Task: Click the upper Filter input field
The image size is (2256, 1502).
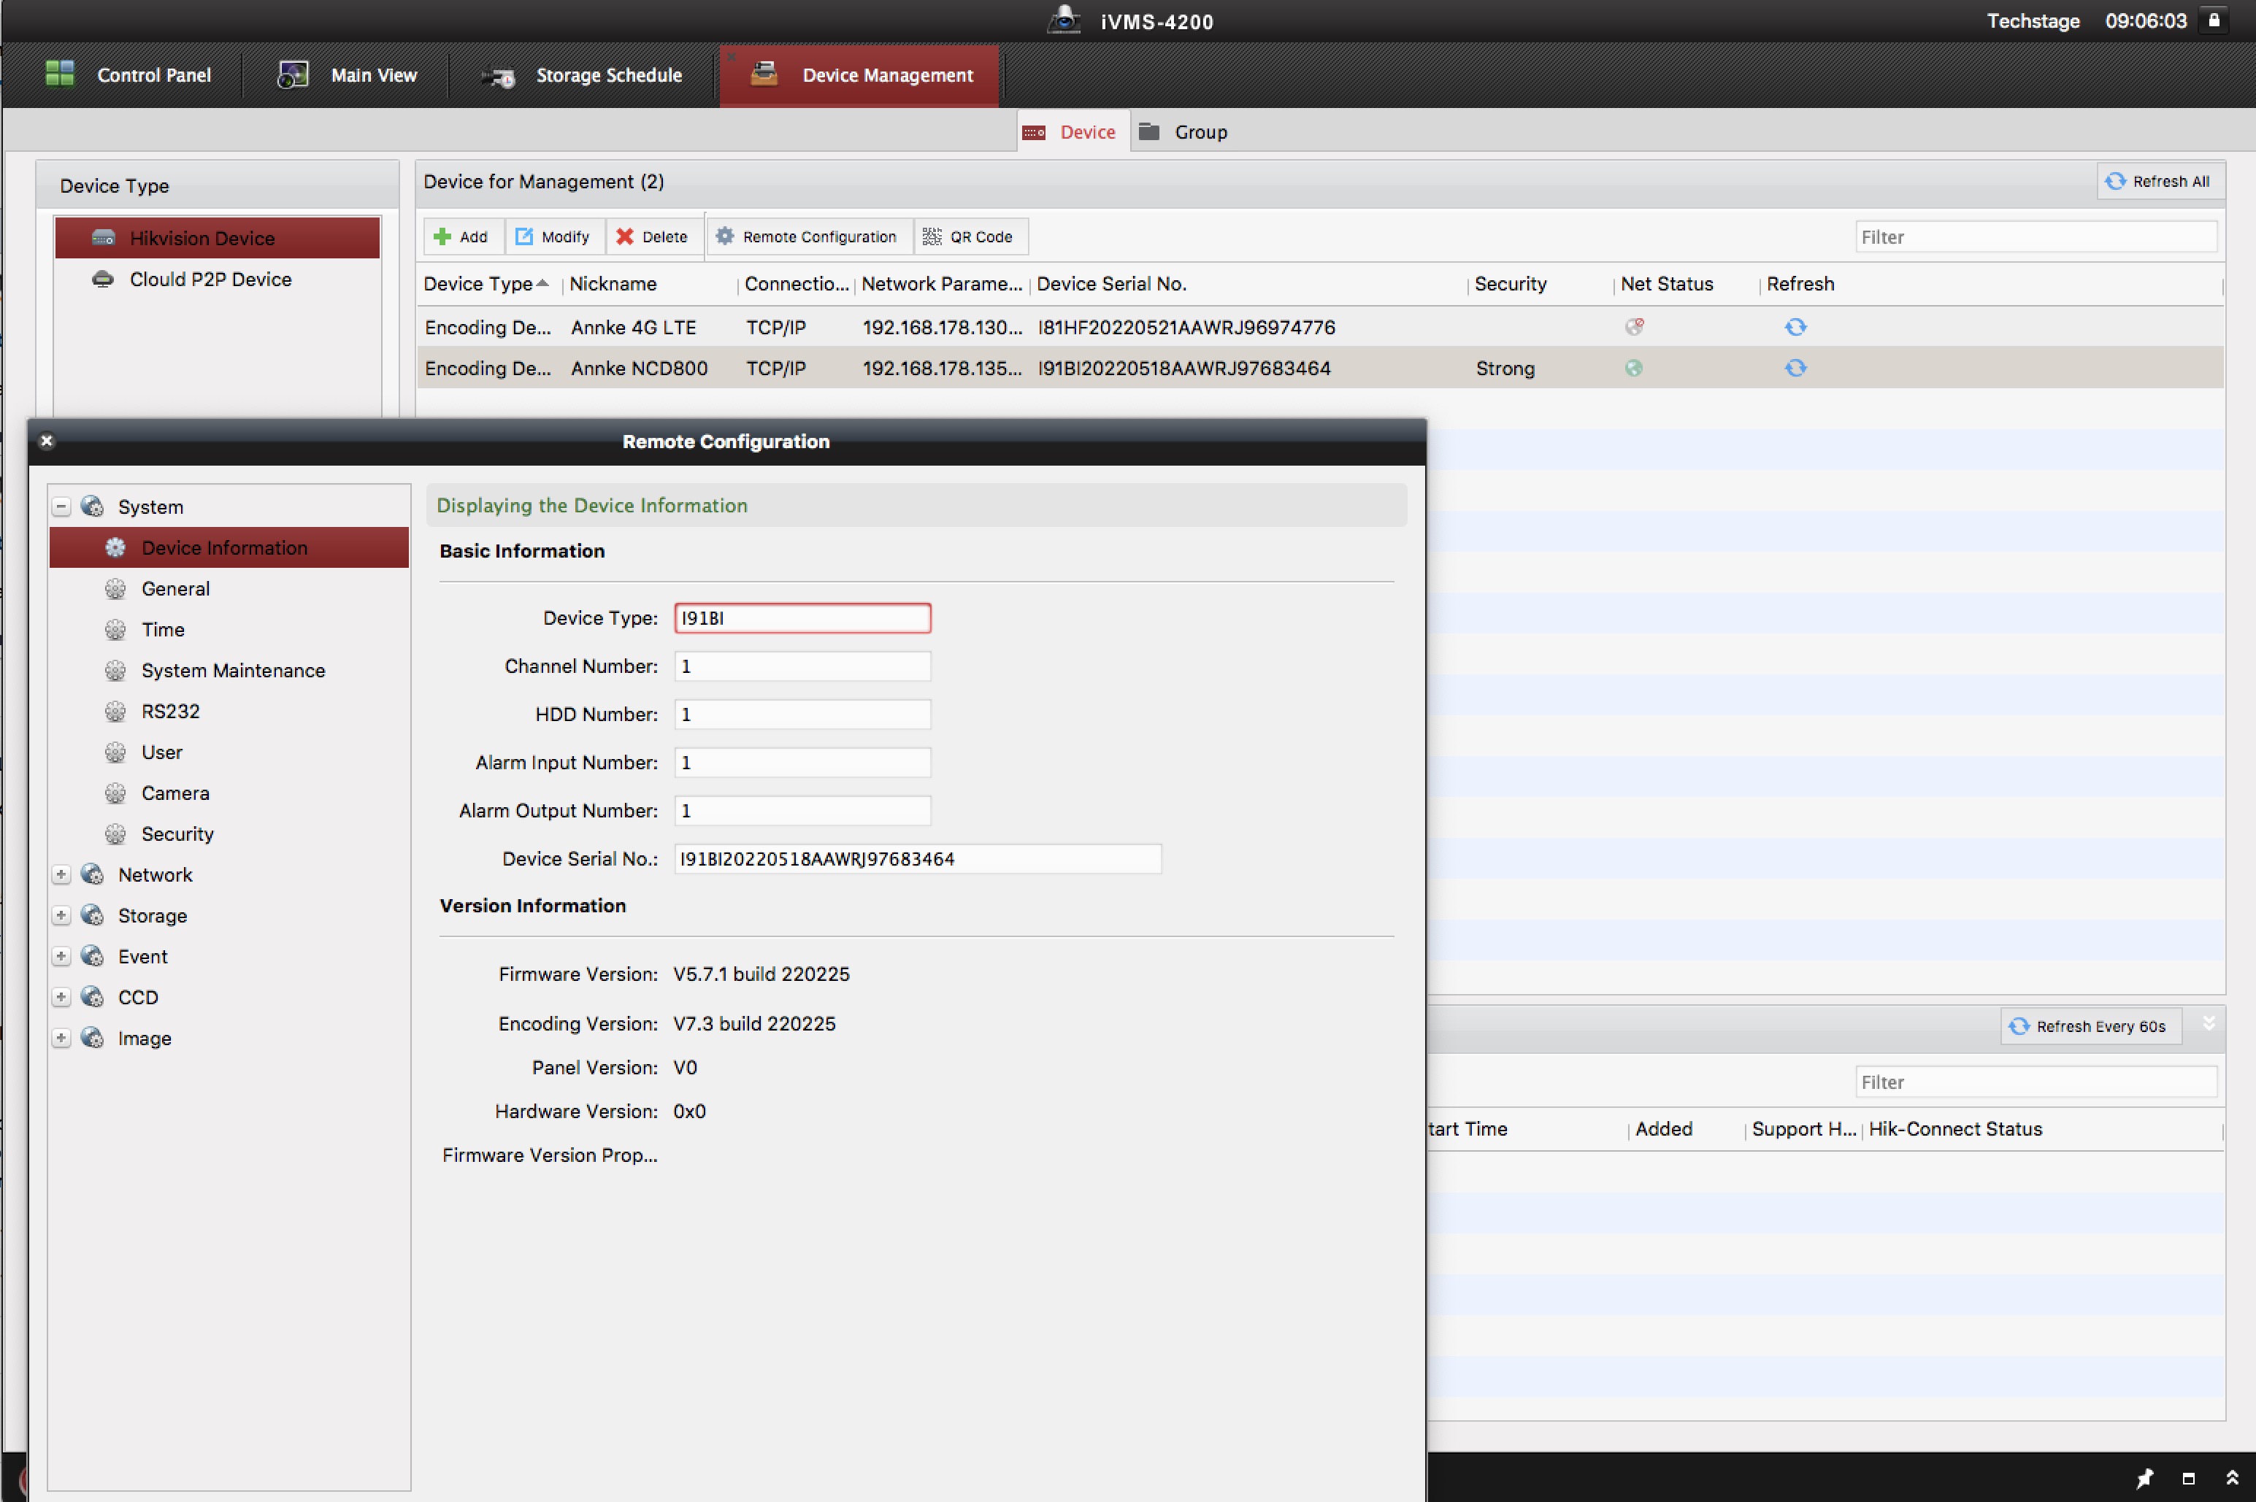Action: click(2035, 236)
